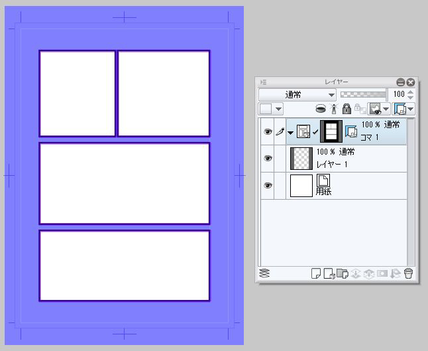Collapse the コマ 1 folder triangle
The image size is (428, 351).
point(290,133)
